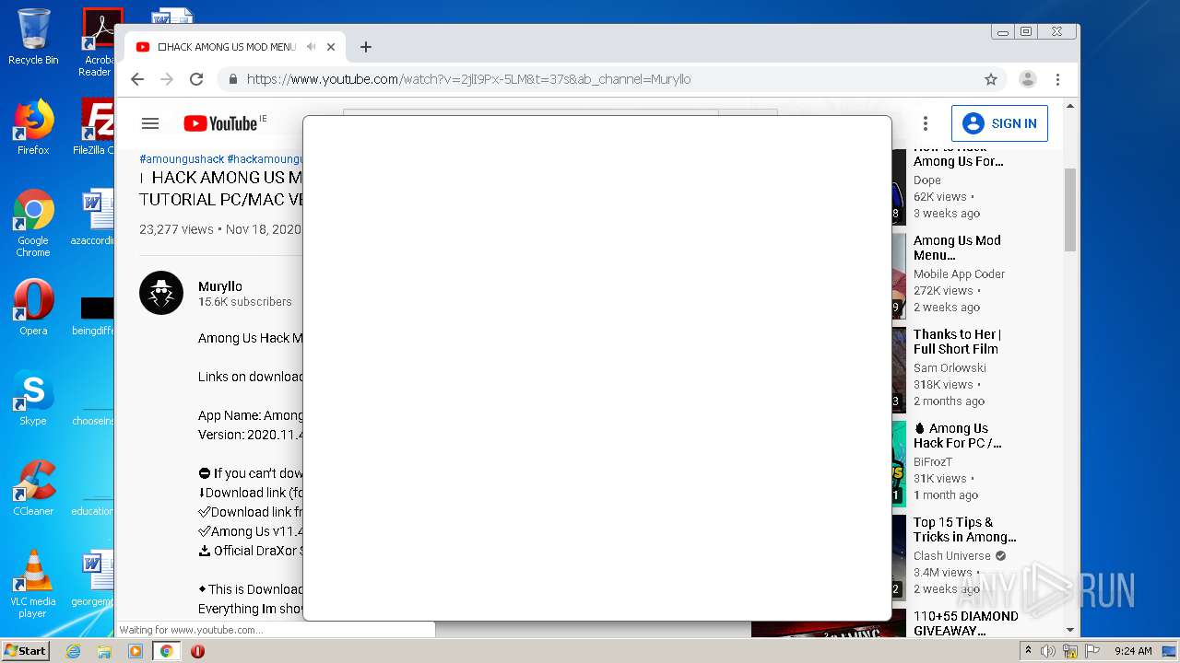Close the HACK AMONG US tab
Image resolution: width=1180 pixels, height=663 pixels.
331,47
